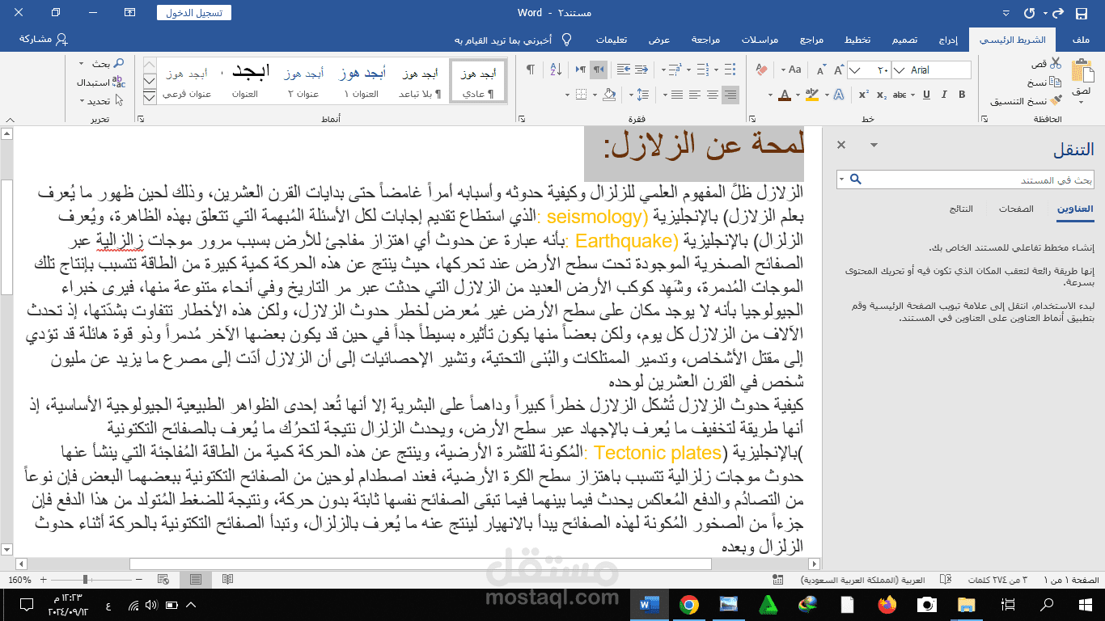The width and height of the screenshot is (1105, 621).
Task: Apply Underline with the U button
Action: [926, 95]
